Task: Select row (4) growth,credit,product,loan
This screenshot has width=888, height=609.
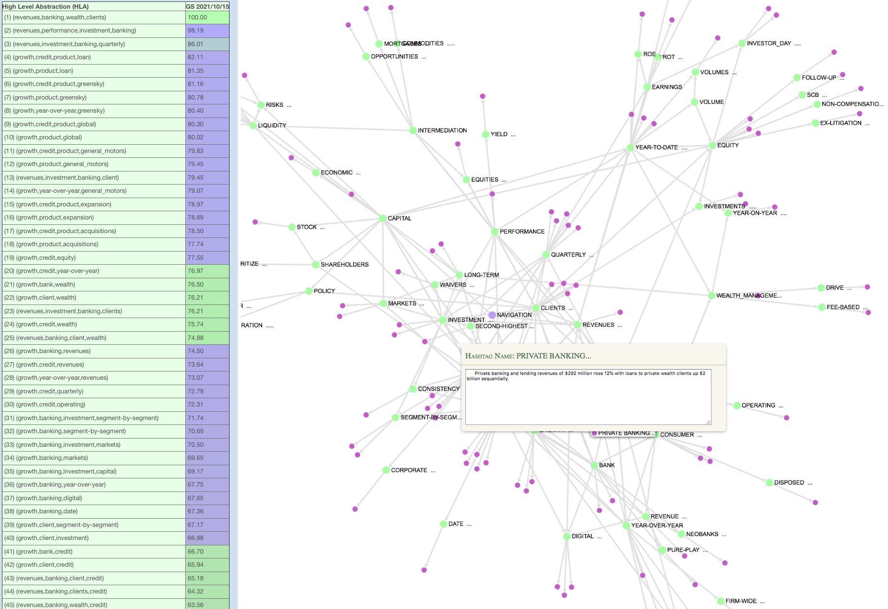Action: (x=93, y=57)
